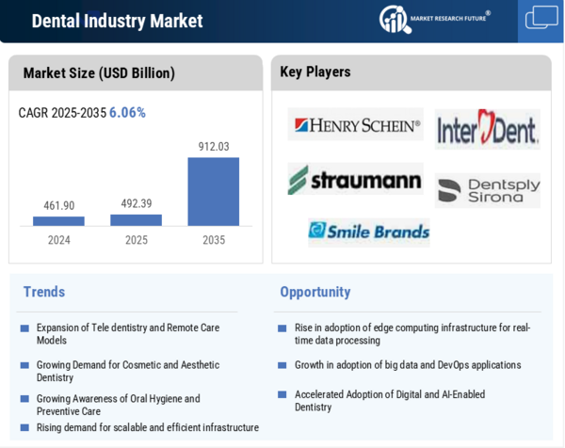Click the Henry Schein logo
565x448 pixels.
(x=356, y=124)
